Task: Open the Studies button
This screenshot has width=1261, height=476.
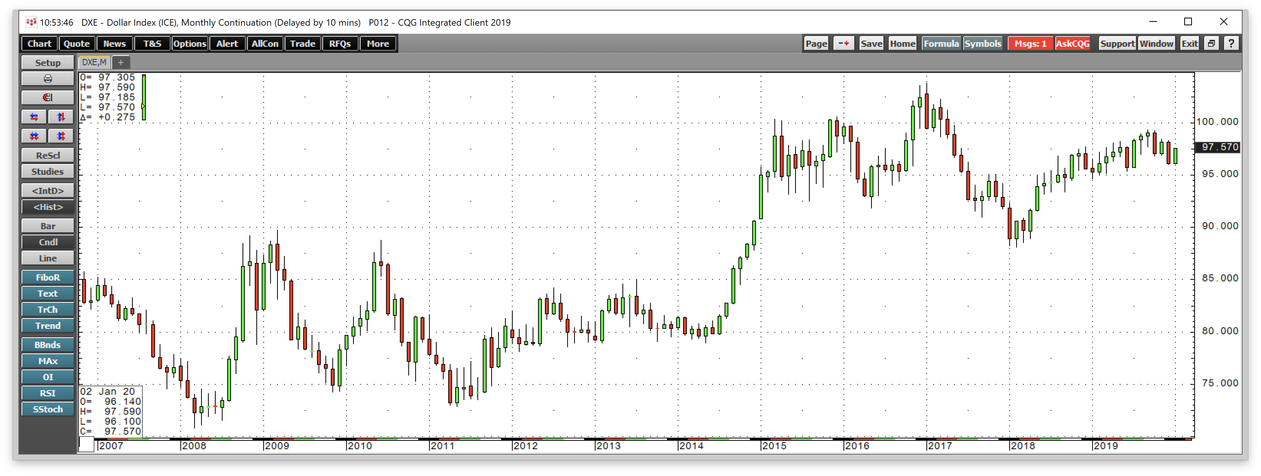Action: (48, 172)
